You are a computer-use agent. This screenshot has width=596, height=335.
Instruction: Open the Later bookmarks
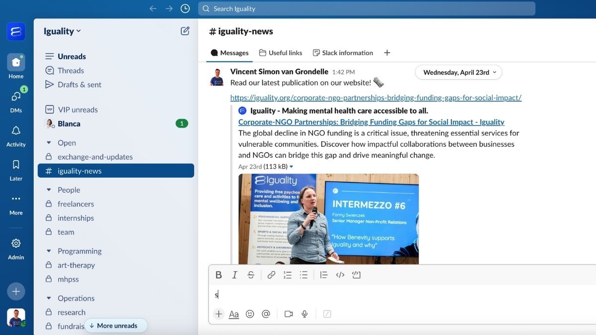click(16, 169)
